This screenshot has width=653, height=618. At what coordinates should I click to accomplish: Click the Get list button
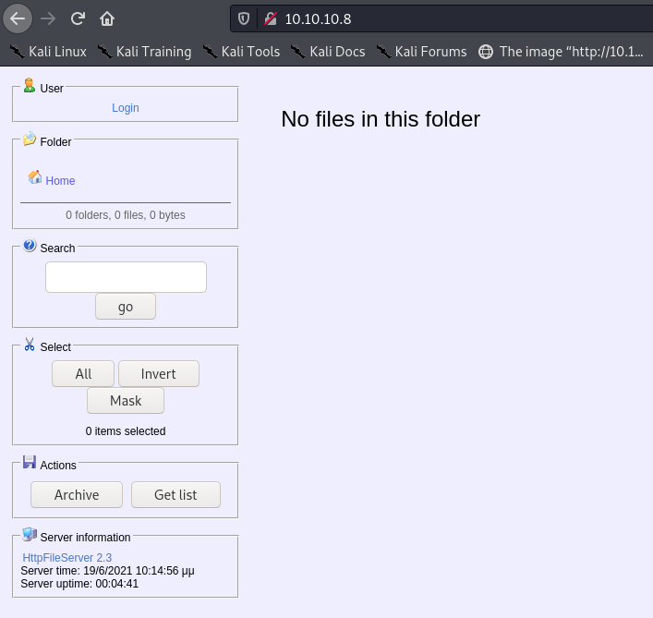(x=175, y=495)
